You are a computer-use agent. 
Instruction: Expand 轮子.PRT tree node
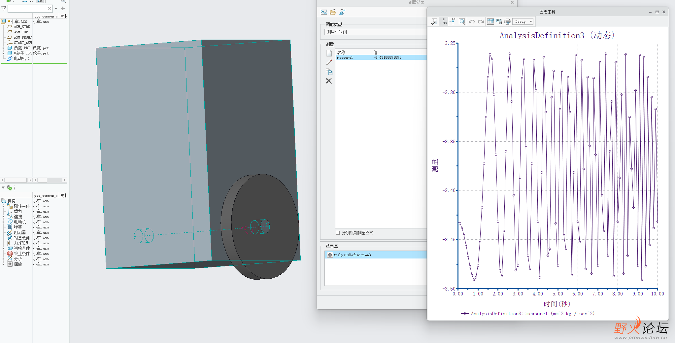(3, 53)
